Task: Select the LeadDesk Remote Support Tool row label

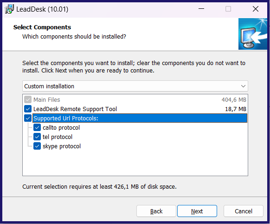Action: (x=75, y=109)
